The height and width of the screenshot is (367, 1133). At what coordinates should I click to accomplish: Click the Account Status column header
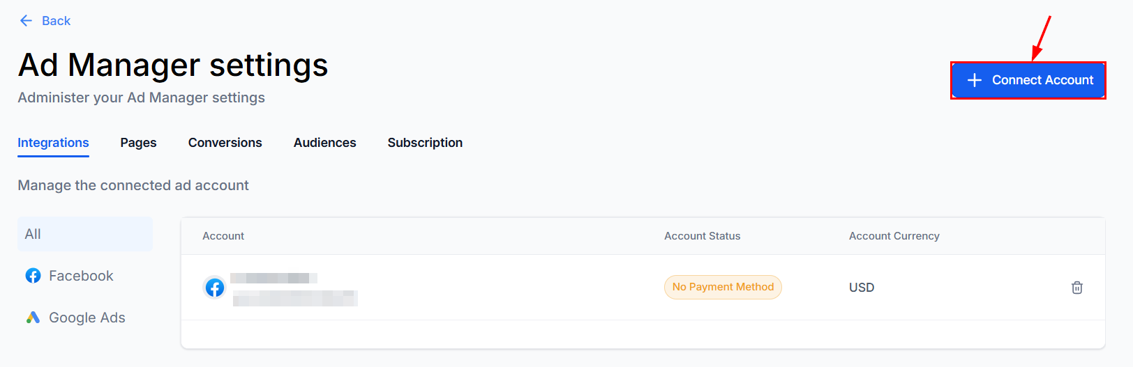click(x=703, y=236)
